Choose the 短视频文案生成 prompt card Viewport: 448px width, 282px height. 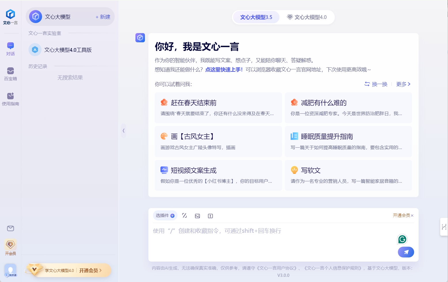point(218,175)
